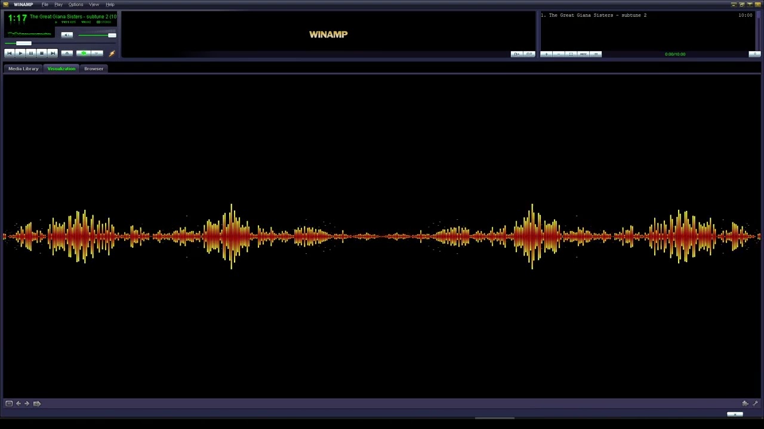764x429 pixels.
Task: Switch to the Media Library tab
Action: (x=23, y=69)
